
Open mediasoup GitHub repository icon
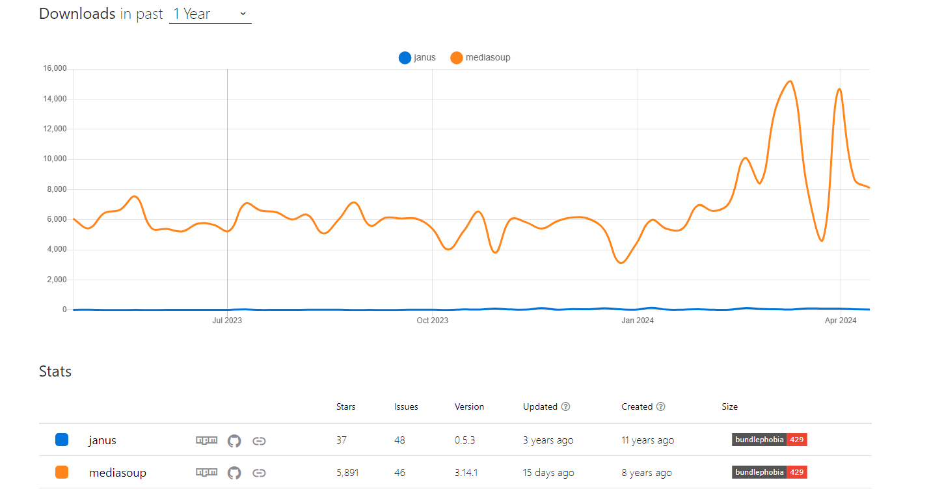tap(234, 473)
